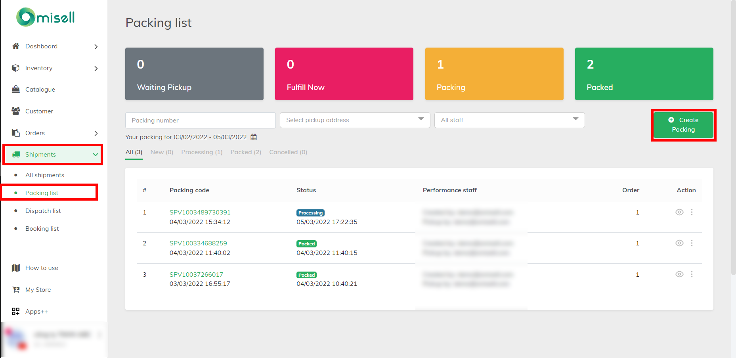This screenshot has width=736, height=358.
Task: Open more actions for SPV10037266017
Action: click(692, 274)
